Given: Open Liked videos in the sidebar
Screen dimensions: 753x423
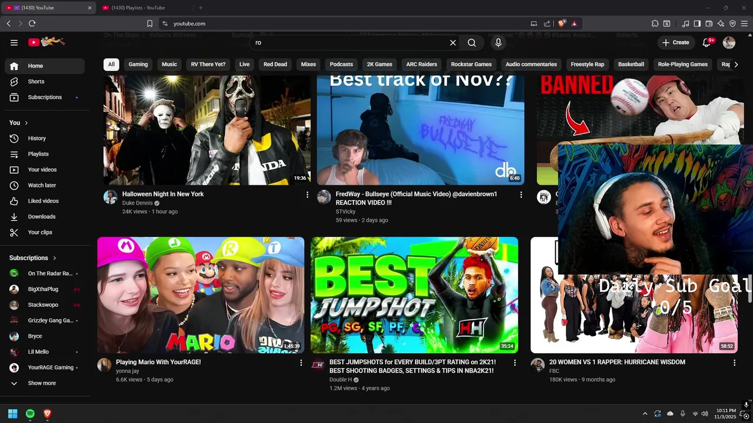Looking at the screenshot, I should pos(45,201).
